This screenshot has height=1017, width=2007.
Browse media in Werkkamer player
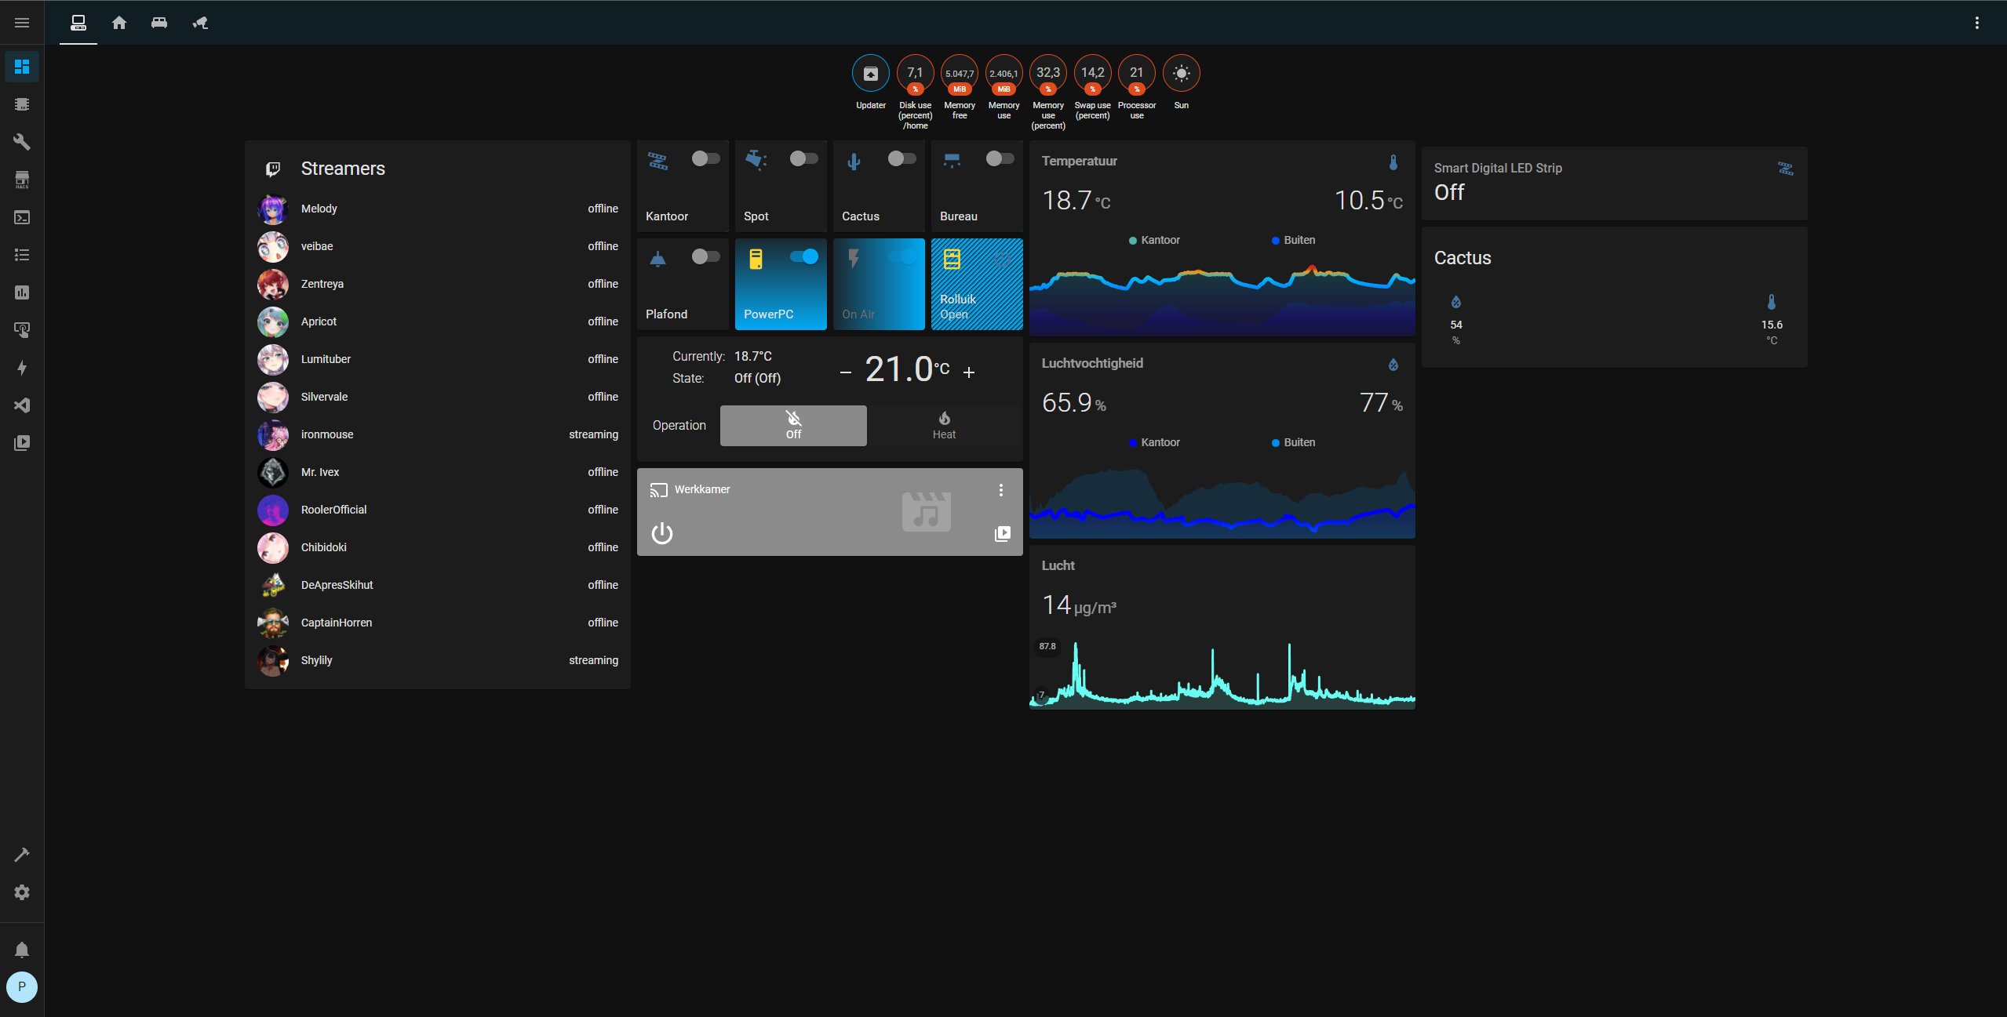[1002, 534]
